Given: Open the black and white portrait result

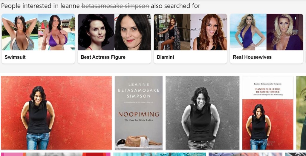Looking at the screenshot, I should 202,113.
